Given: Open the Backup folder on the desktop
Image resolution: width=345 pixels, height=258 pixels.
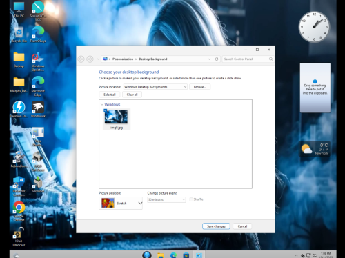Looking at the screenshot, I should 19,59.
